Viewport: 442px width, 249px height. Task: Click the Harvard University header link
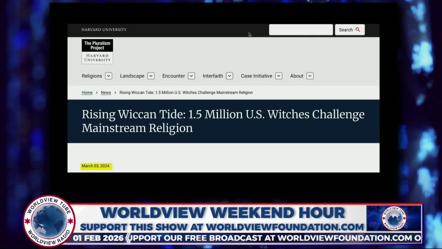click(104, 30)
